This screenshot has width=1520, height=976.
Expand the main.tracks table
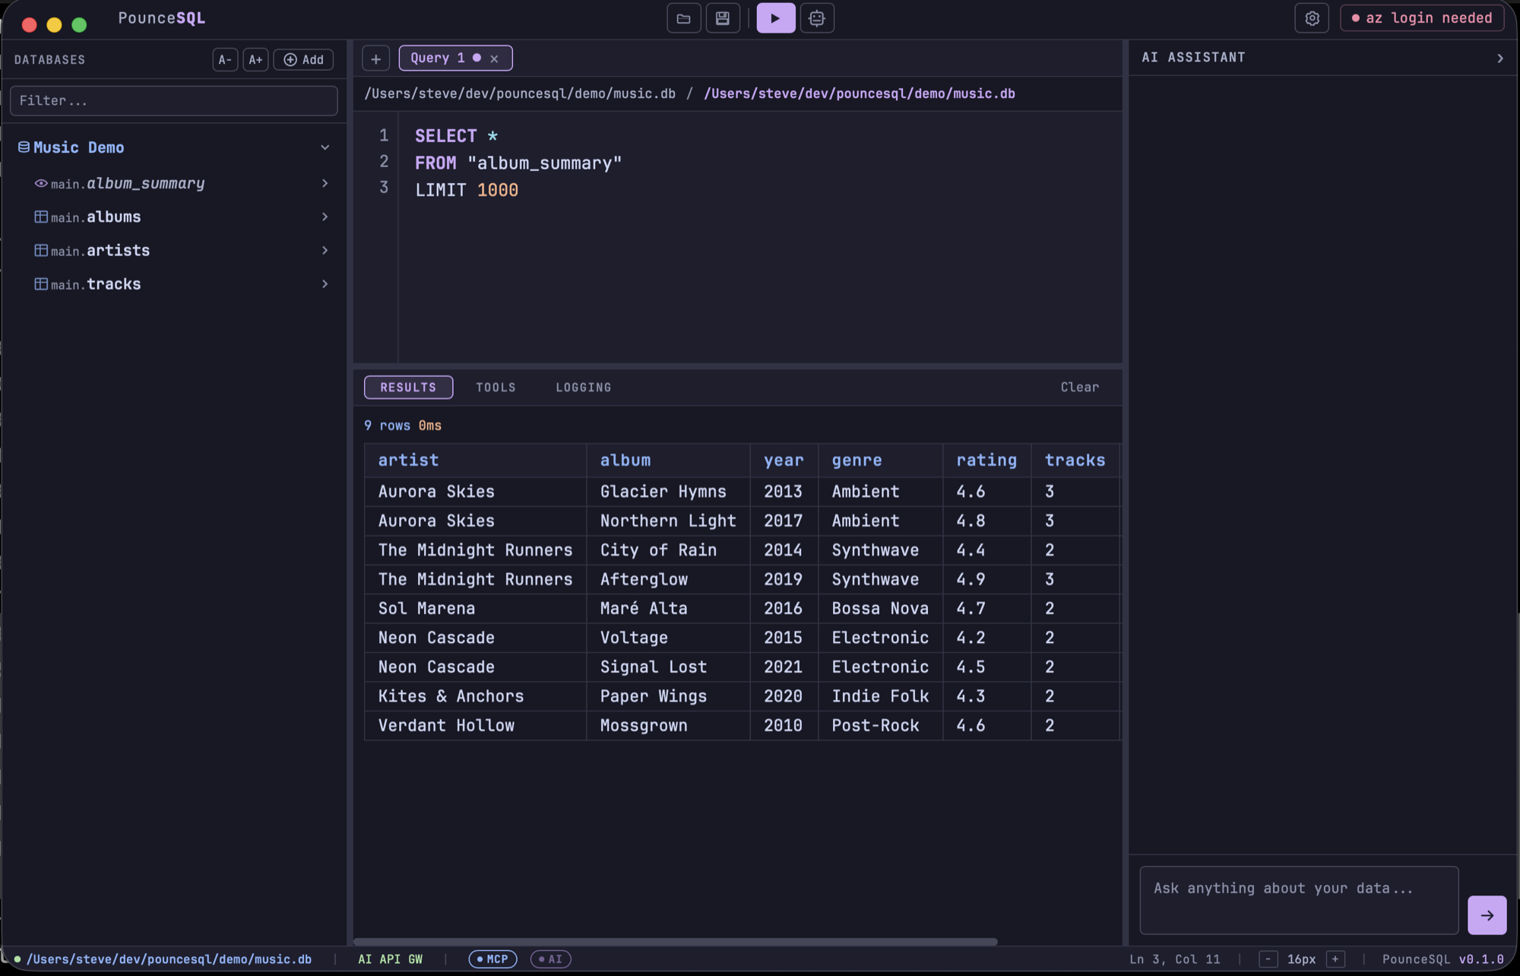click(x=325, y=284)
